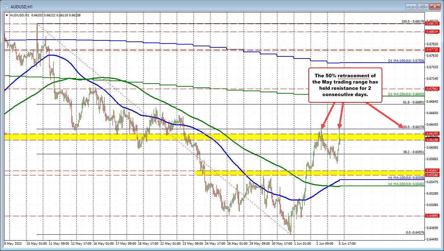Click the 5 Jun 17:00 time label
The width and height of the screenshot is (444, 251).
347,243
